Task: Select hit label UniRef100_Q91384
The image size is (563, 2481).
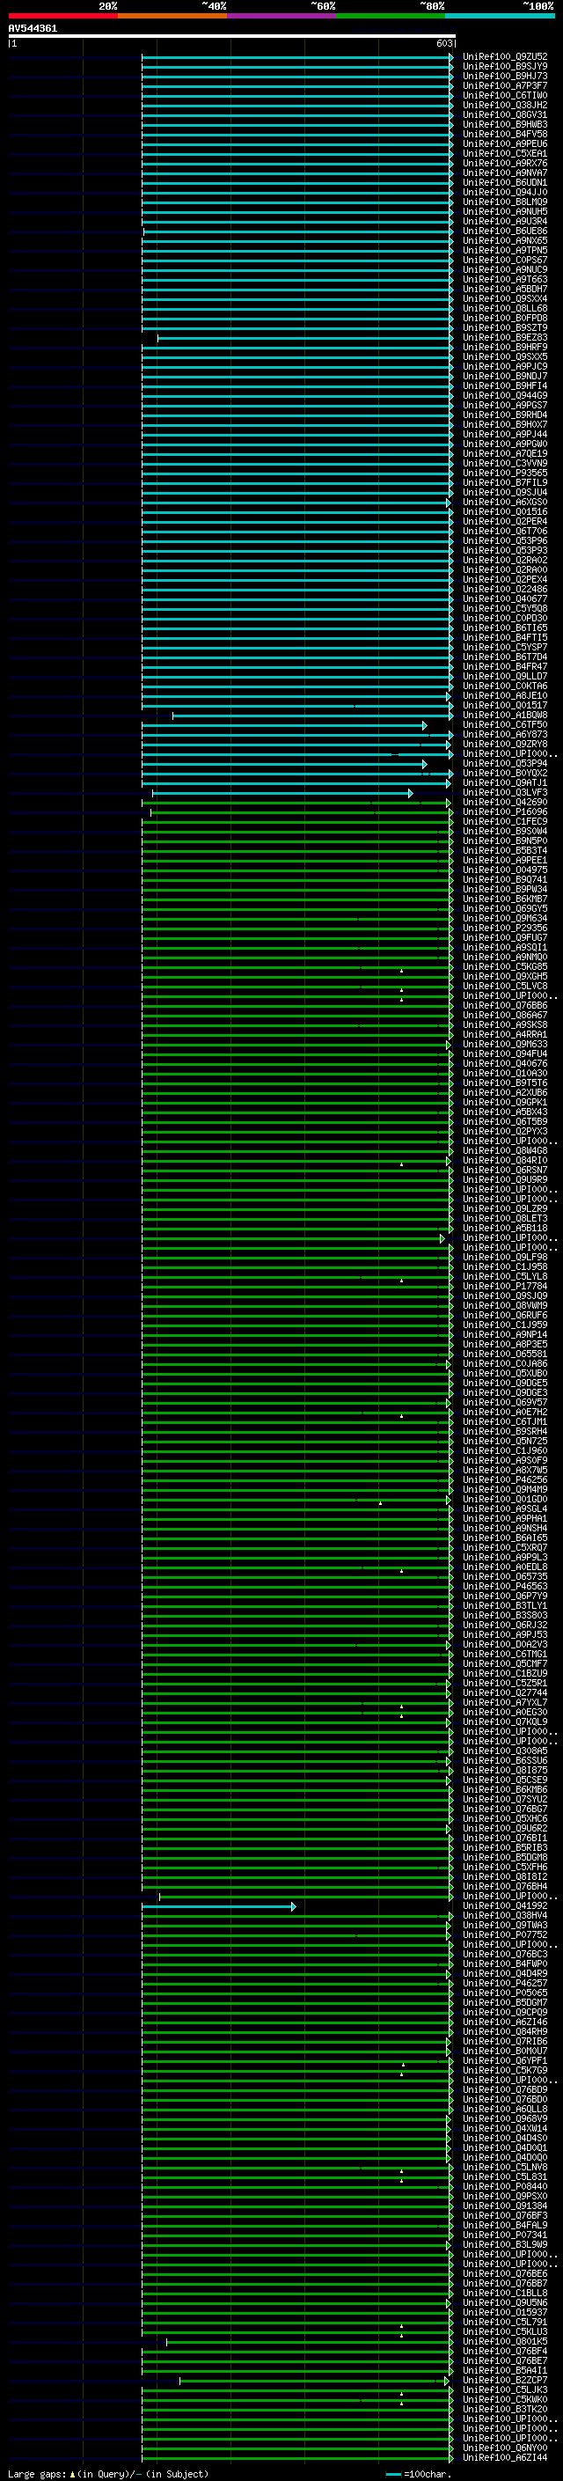Action: pyautogui.click(x=505, y=2206)
